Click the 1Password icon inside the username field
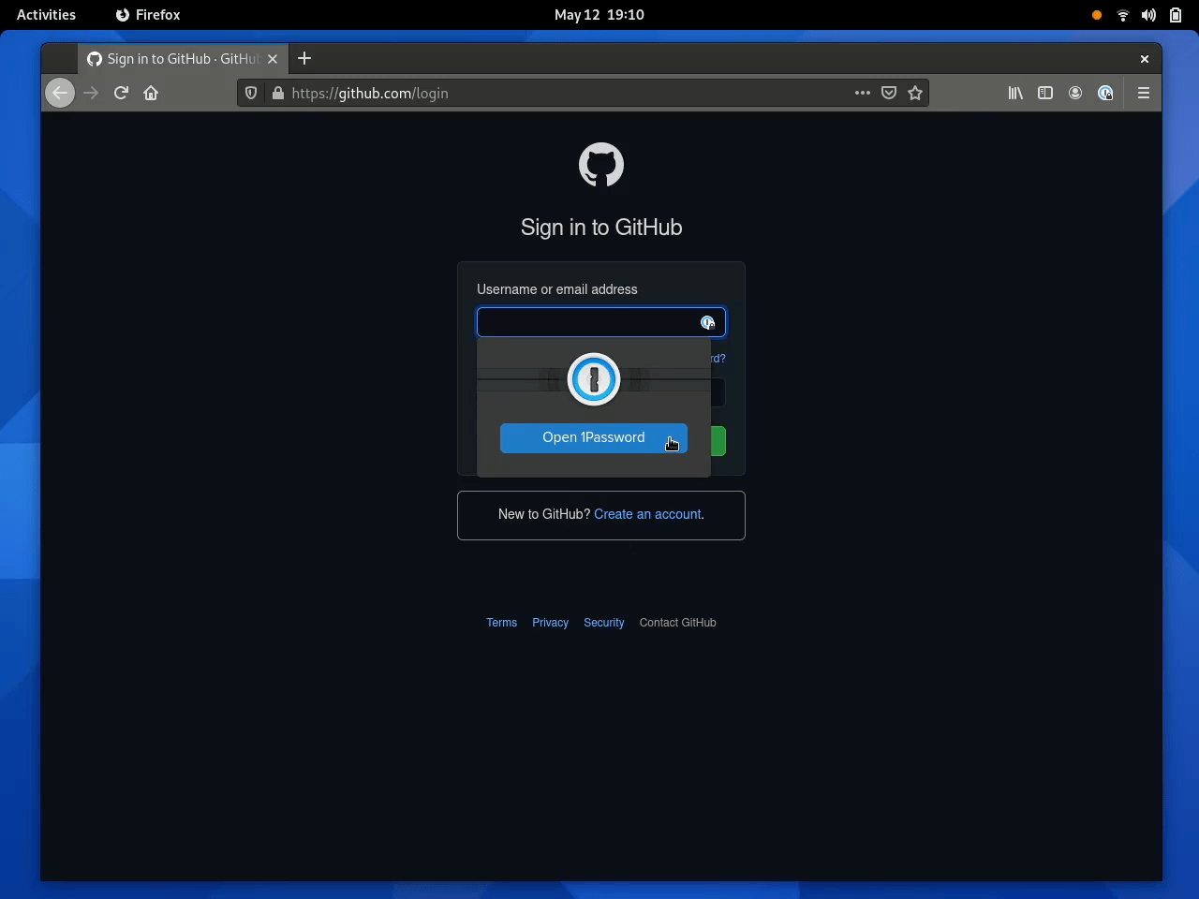Screen dimensions: 1199x899 (x=707, y=322)
